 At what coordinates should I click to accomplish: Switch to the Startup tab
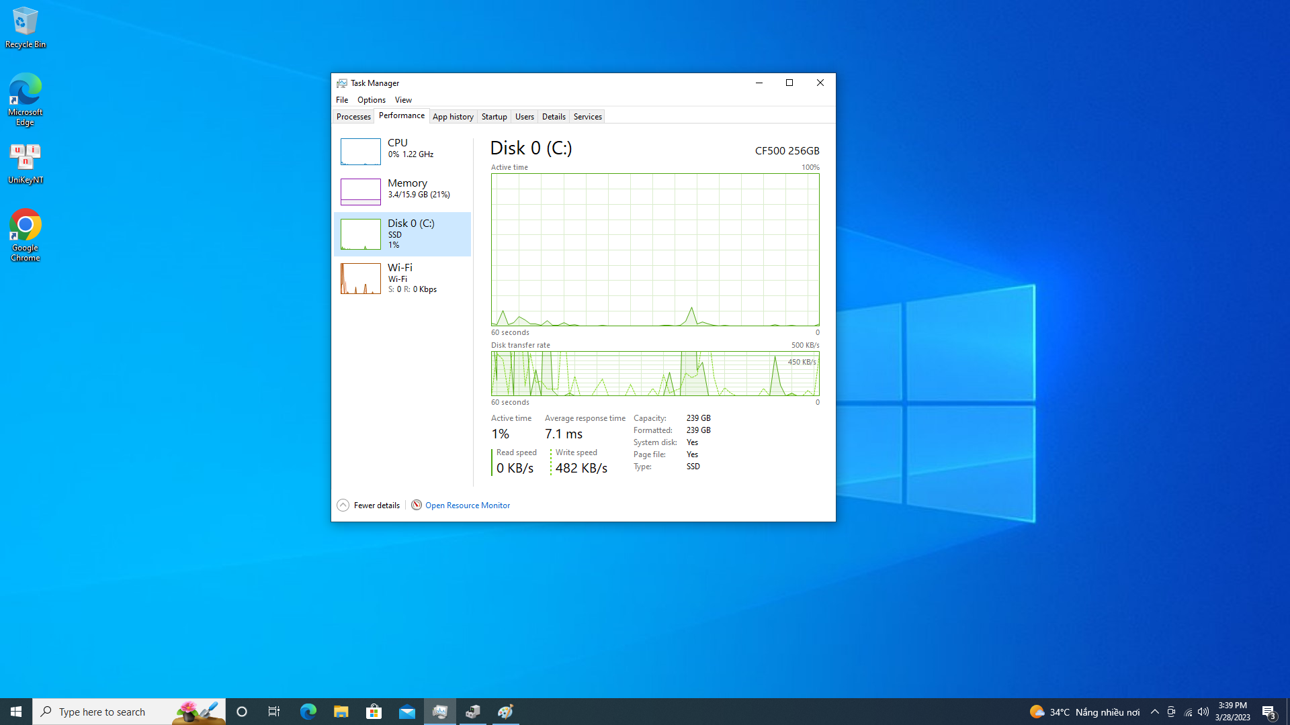[x=494, y=116]
